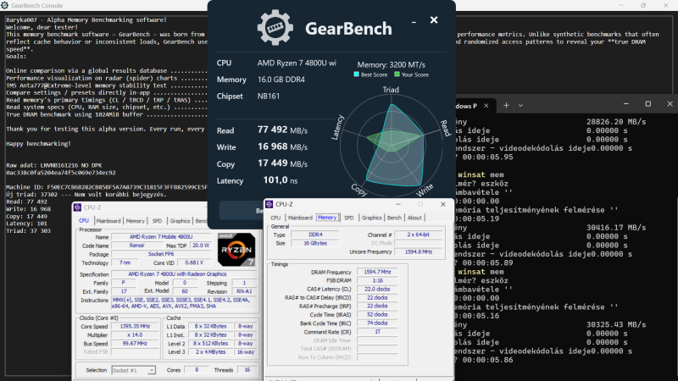This screenshot has height=381, width=678.
Task: Select Memory tab in front CPU-Z window
Action: coord(327,218)
